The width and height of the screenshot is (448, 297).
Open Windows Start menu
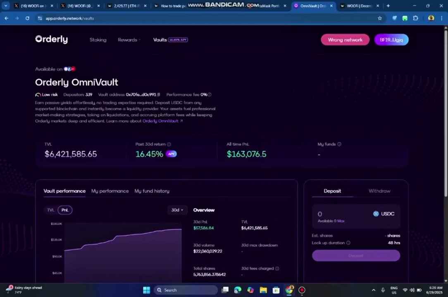(147, 290)
